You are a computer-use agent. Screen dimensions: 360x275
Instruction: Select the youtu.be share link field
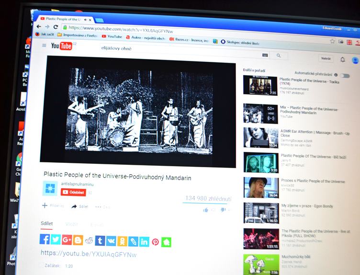point(89,254)
